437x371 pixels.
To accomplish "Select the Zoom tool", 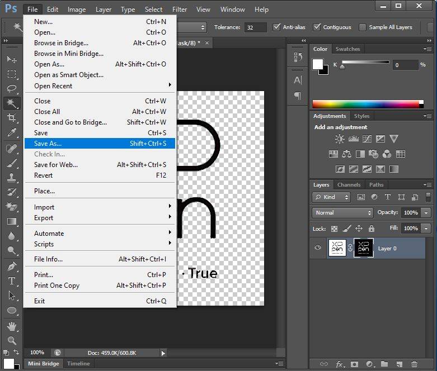I will tap(11, 340).
